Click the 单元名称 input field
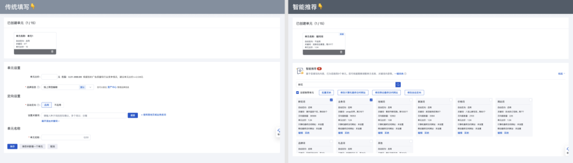573x163 pixels. click(x=66, y=137)
